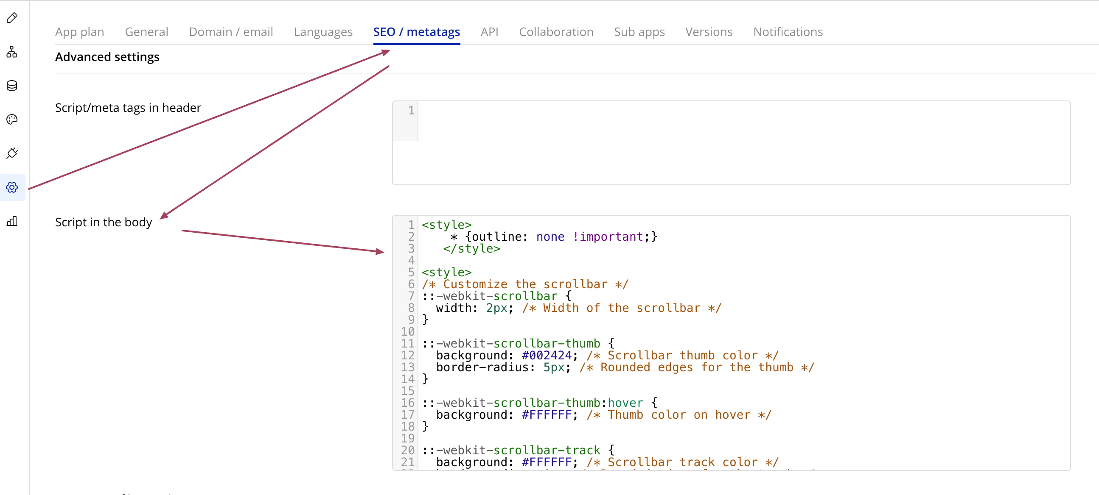Click the 'Thumb color on hover' line 17
The width and height of the screenshot is (1099, 495).
pos(604,415)
